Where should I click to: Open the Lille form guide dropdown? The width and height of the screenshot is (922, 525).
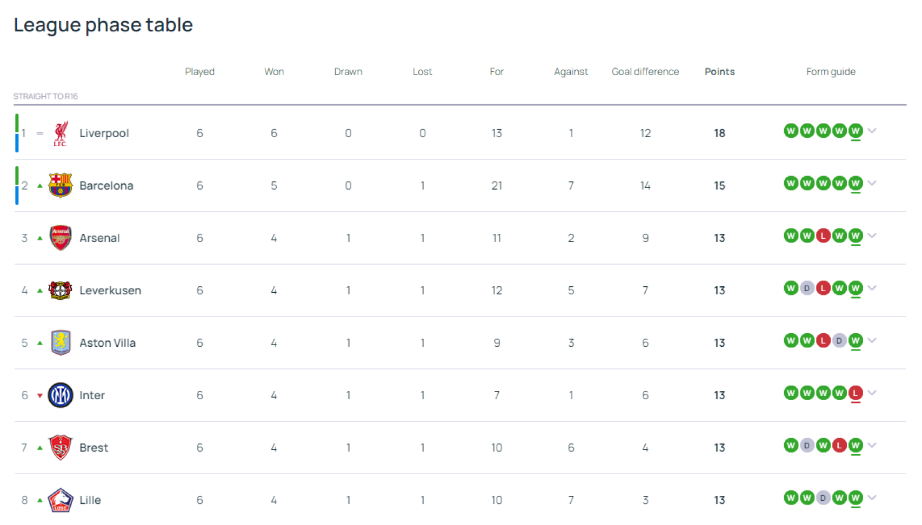[872, 497]
